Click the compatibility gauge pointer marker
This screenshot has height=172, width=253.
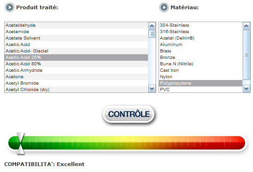click(20, 143)
